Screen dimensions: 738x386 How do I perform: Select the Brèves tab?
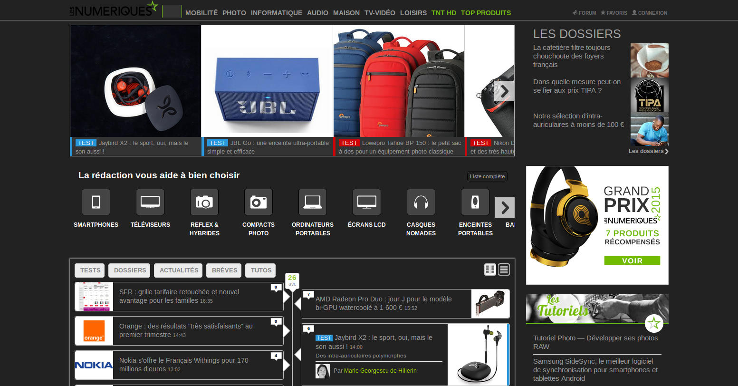[x=224, y=270]
